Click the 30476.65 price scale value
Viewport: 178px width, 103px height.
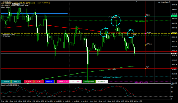pos(174,9)
